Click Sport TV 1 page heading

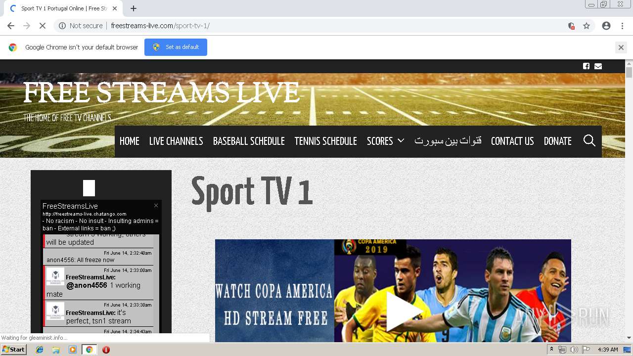[x=252, y=191]
